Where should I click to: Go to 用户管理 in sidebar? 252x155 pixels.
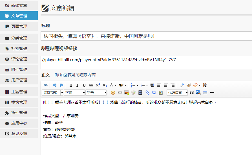coord(19,80)
